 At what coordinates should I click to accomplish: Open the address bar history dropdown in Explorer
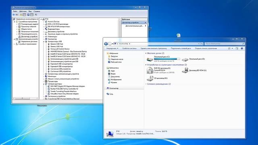pyautogui.click(x=199, y=44)
